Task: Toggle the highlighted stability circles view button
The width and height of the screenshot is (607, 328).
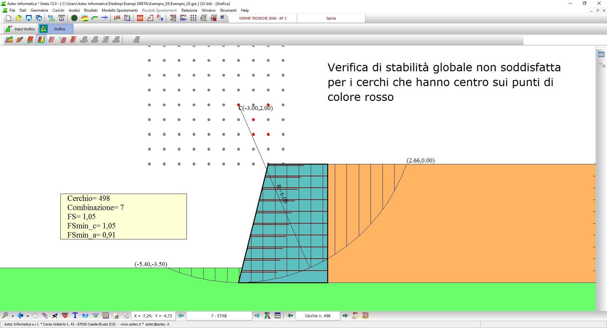Action: tap(41, 40)
